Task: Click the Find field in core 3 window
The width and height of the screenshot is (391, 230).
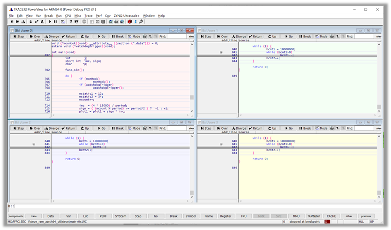Action: pos(364,128)
